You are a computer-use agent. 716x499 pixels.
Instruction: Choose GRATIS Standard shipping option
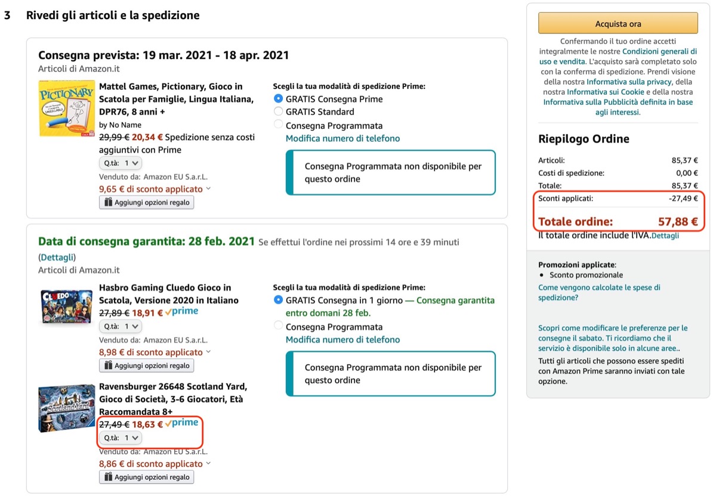pos(278,111)
